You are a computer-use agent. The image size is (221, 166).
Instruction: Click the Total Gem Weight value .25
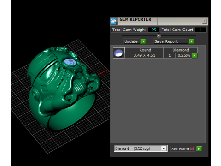(153, 30)
